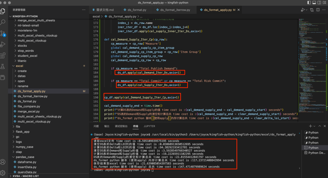Select ds_format_apply.py in file tree
The height and width of the screenshot is (178, 328).
(x=49, y=91)
